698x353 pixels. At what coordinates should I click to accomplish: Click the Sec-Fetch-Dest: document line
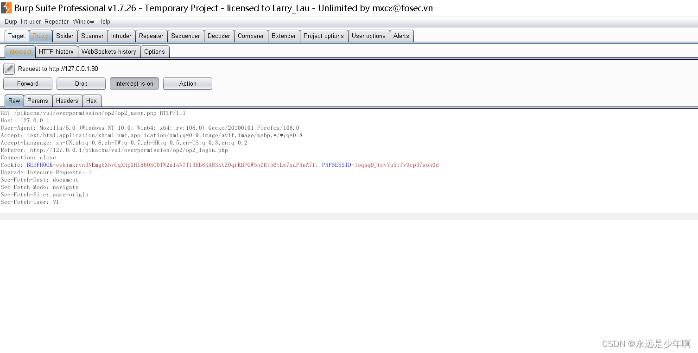39,180
